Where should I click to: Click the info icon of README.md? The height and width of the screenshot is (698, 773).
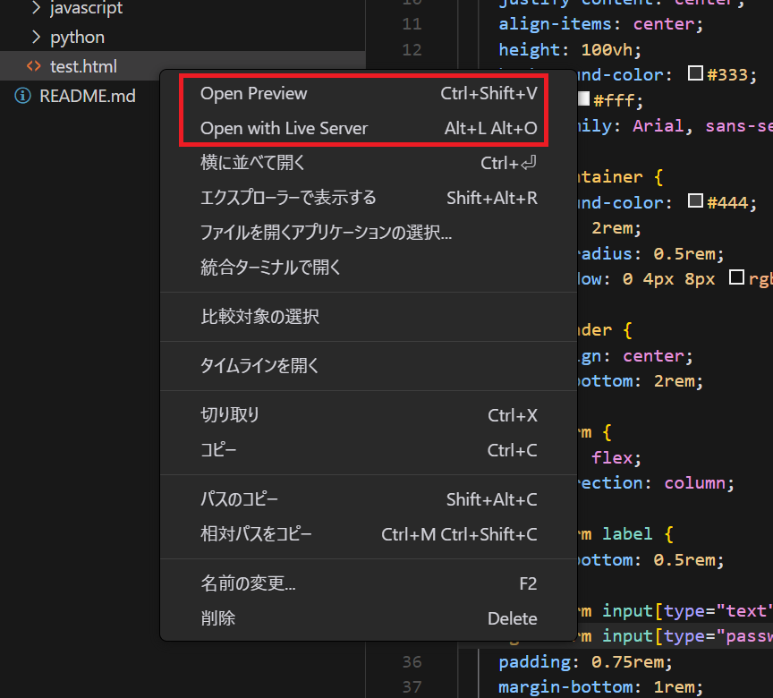click(22, 96)
